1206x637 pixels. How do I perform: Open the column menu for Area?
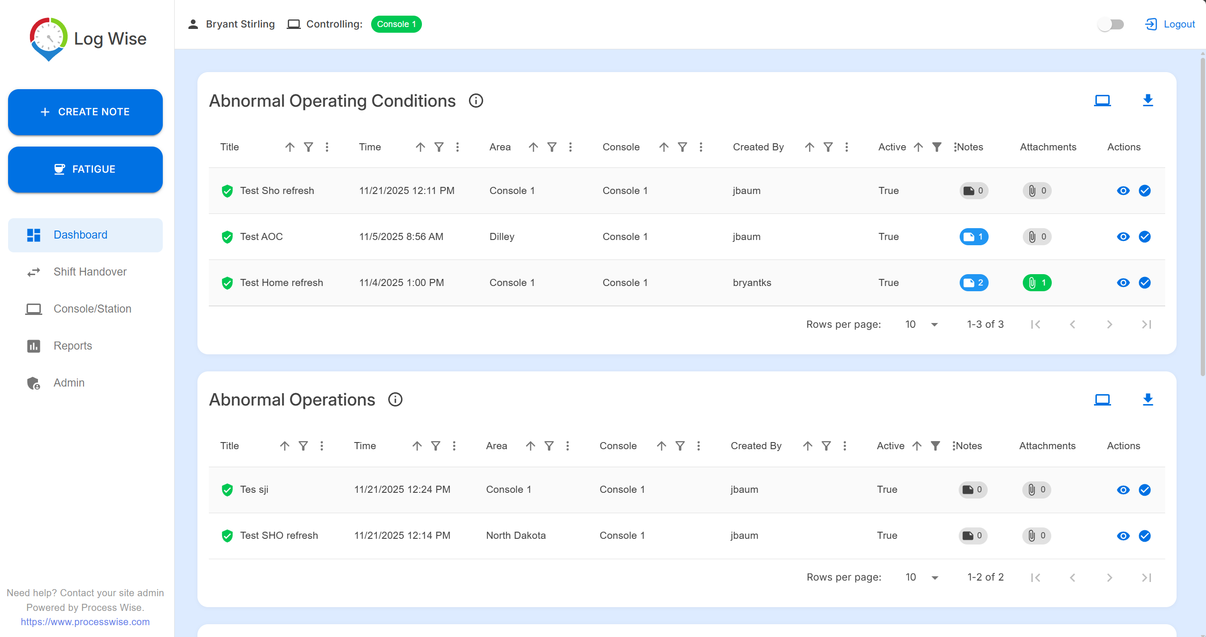coord(570,147)
